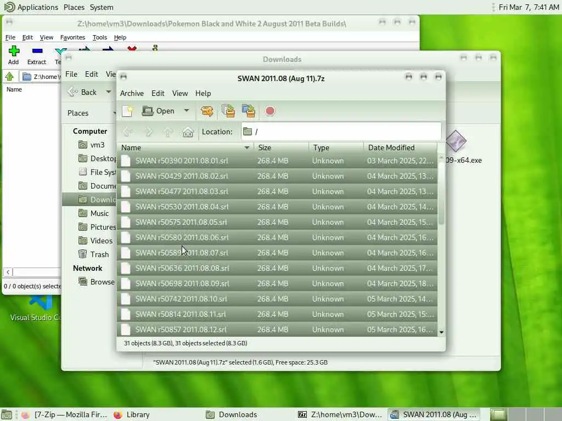Select SWAN r50575 2011.08.05.srl file

277,223
